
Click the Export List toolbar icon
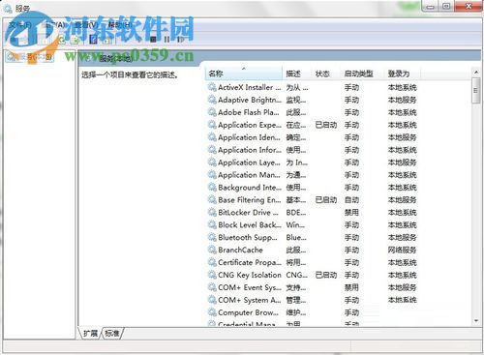coord(75,41)
